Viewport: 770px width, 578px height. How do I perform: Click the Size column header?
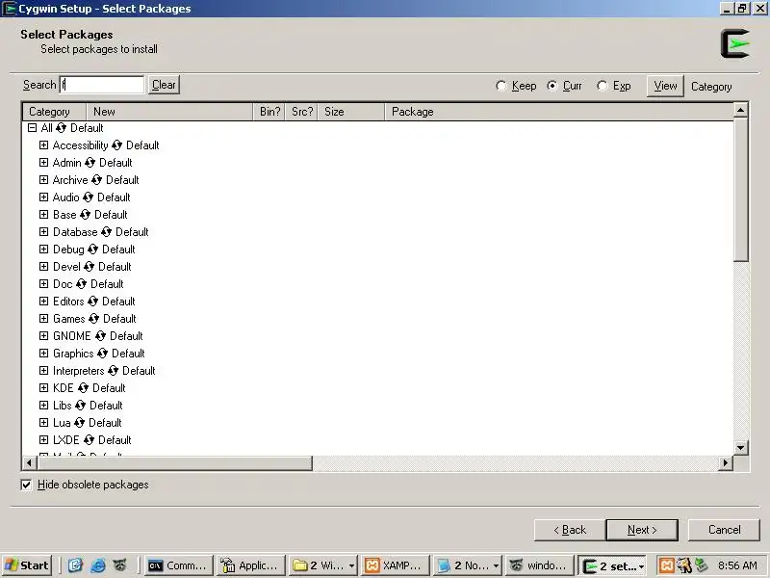351,112
